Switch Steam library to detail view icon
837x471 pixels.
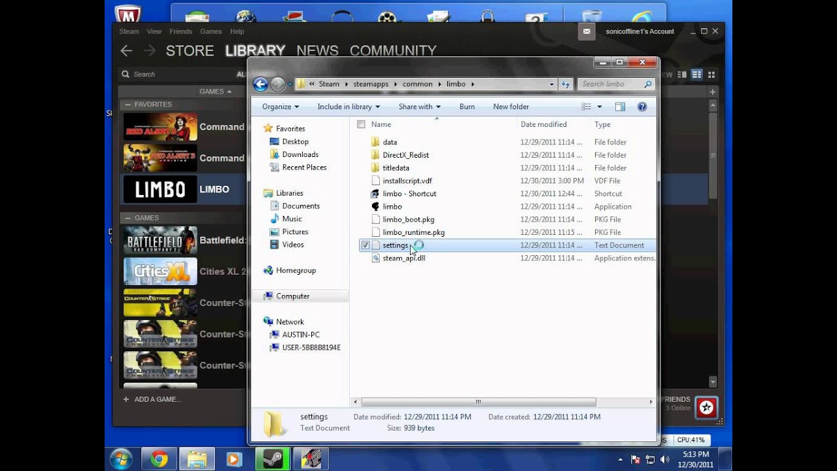point(683,75)
